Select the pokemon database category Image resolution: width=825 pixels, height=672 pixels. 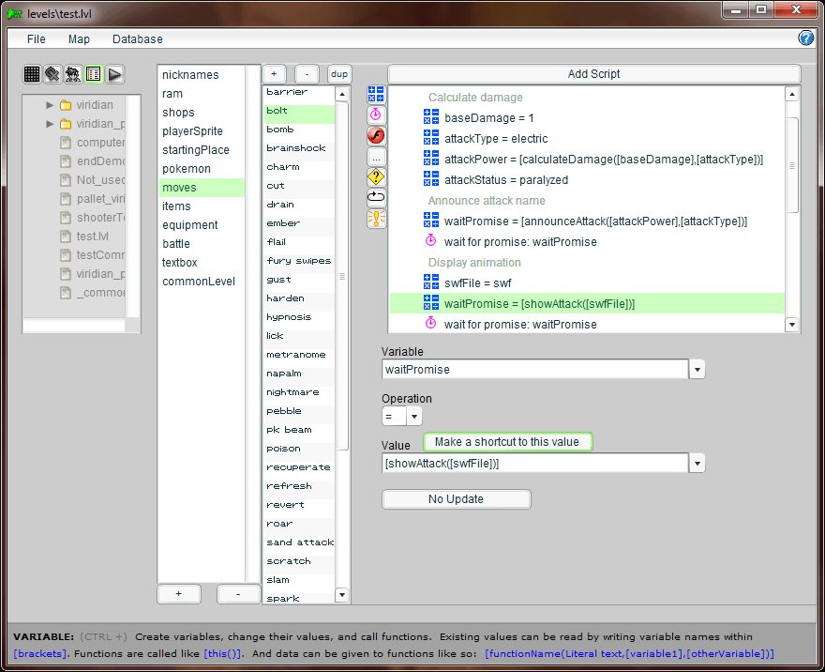[187, 169]
